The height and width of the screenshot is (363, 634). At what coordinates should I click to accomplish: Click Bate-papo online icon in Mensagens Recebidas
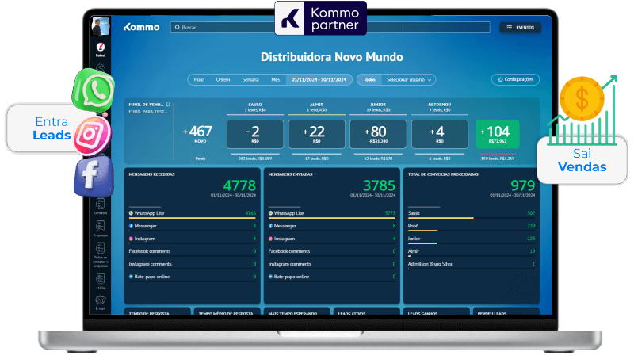[131, 277]
